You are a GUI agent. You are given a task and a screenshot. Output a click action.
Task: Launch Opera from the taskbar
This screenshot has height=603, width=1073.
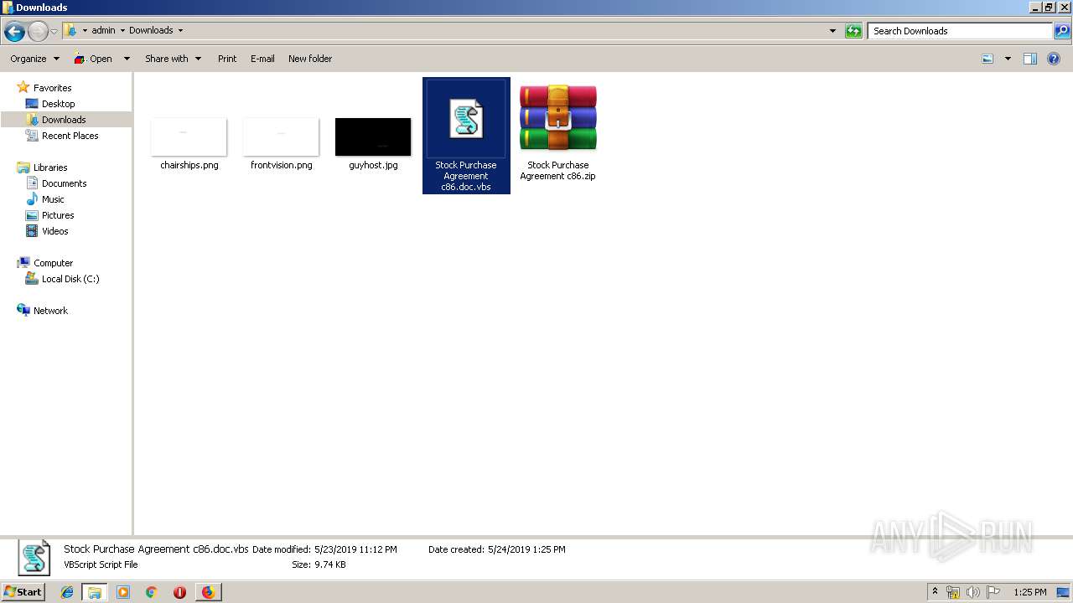tap(179, 592)
